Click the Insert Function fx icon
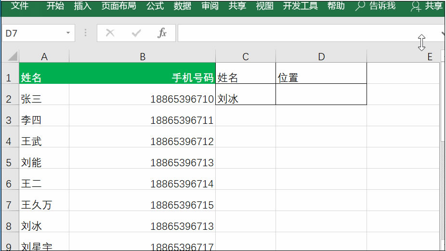 pyautogui.click(x=162, y=33)
